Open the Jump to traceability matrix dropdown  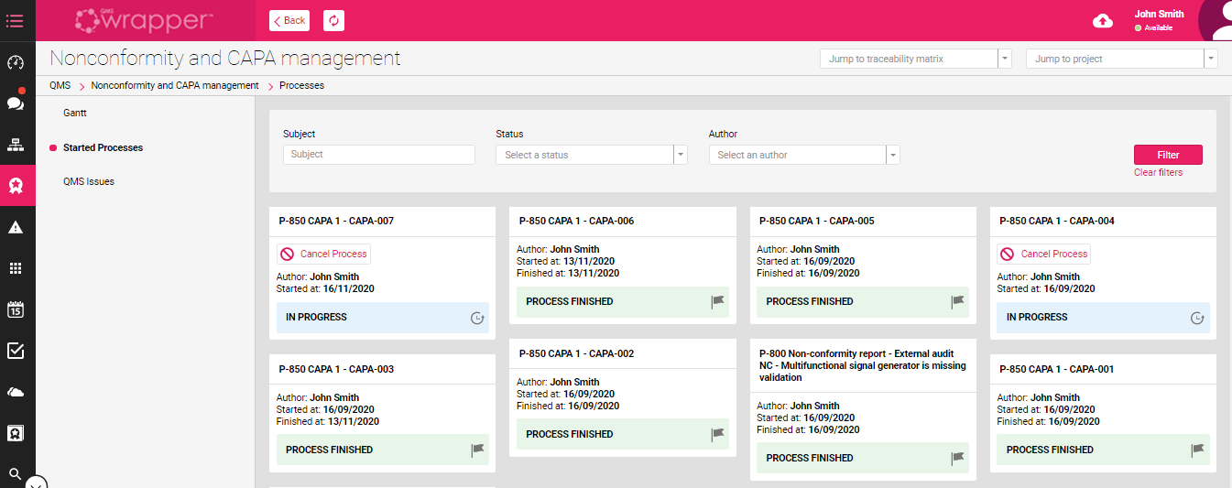tap(914, 59)
